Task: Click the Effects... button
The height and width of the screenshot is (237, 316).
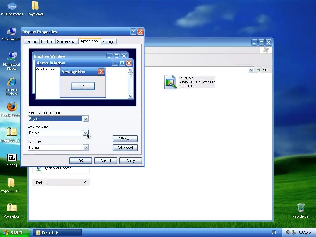Action: coord(125,139)
